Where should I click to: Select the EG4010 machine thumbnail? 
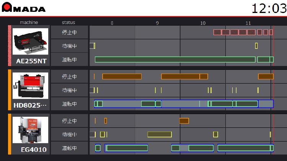pyautogui.click(x=30, y=130)
